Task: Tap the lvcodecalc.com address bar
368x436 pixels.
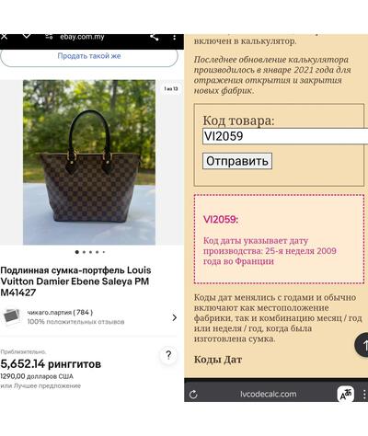Action: [269, 394]
